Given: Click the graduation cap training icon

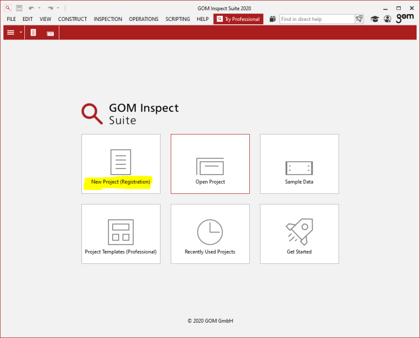Looking at the screenshot, I should [375, 19].
